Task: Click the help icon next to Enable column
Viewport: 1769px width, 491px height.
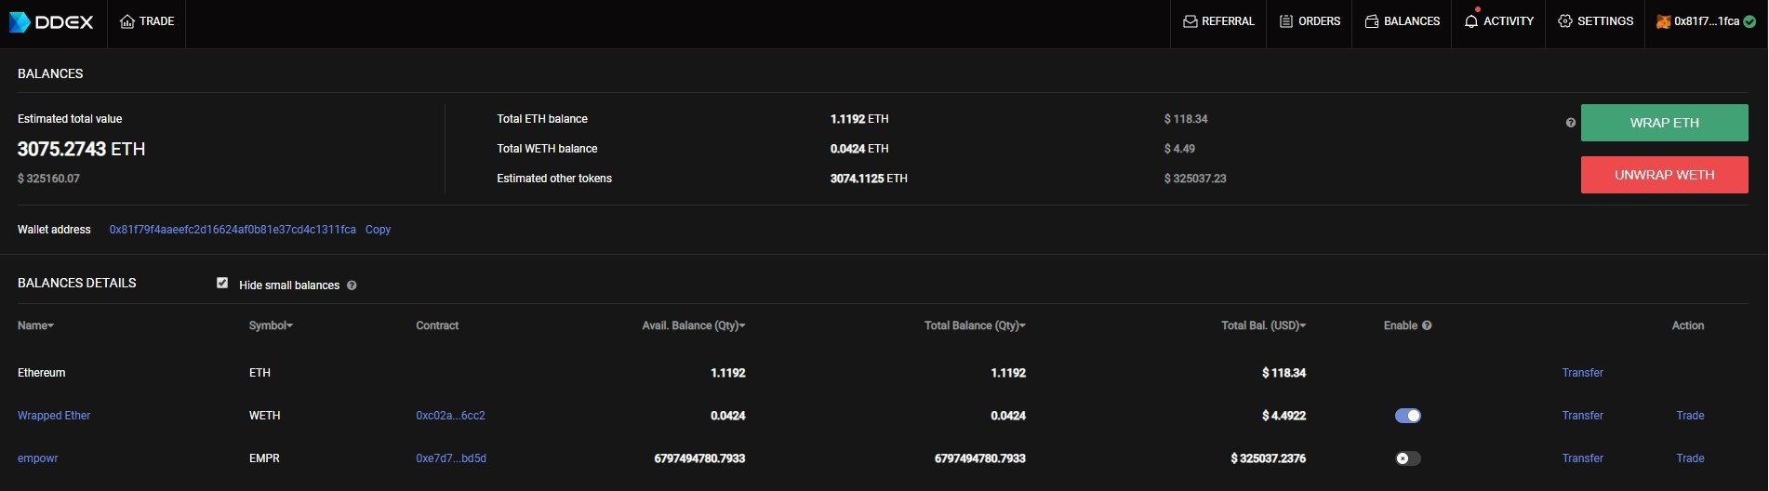Action: point(1427,325)
